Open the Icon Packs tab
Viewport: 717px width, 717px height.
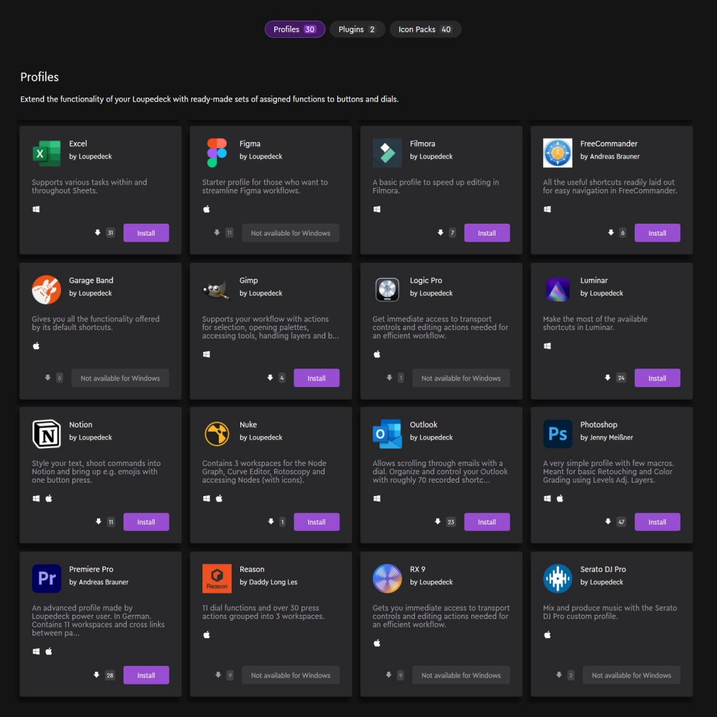[x=425, y=29]
